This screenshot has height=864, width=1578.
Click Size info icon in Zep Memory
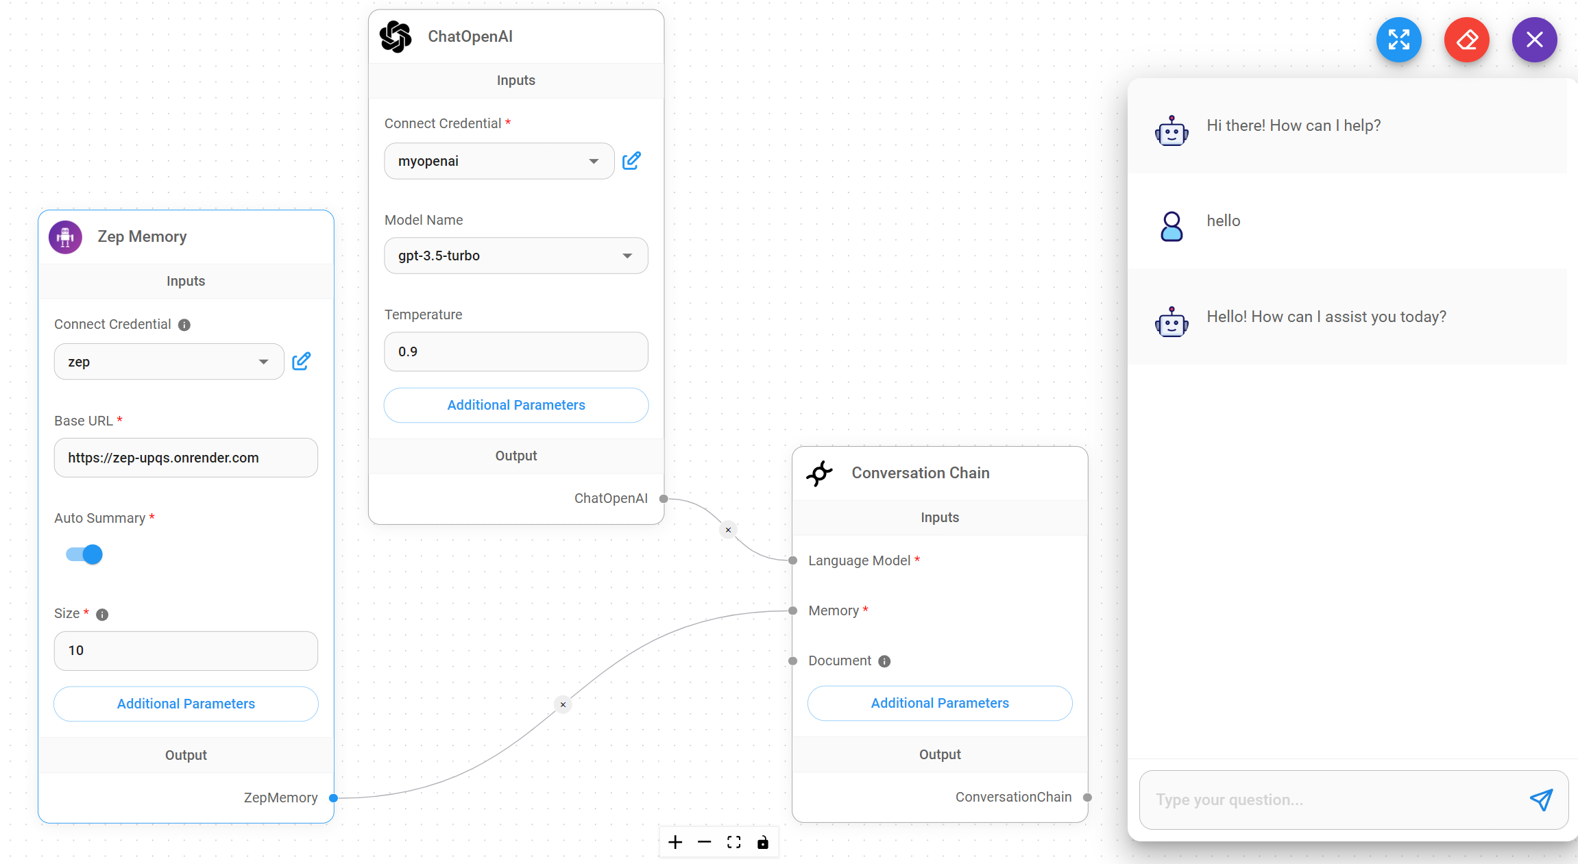coord(102,615)
